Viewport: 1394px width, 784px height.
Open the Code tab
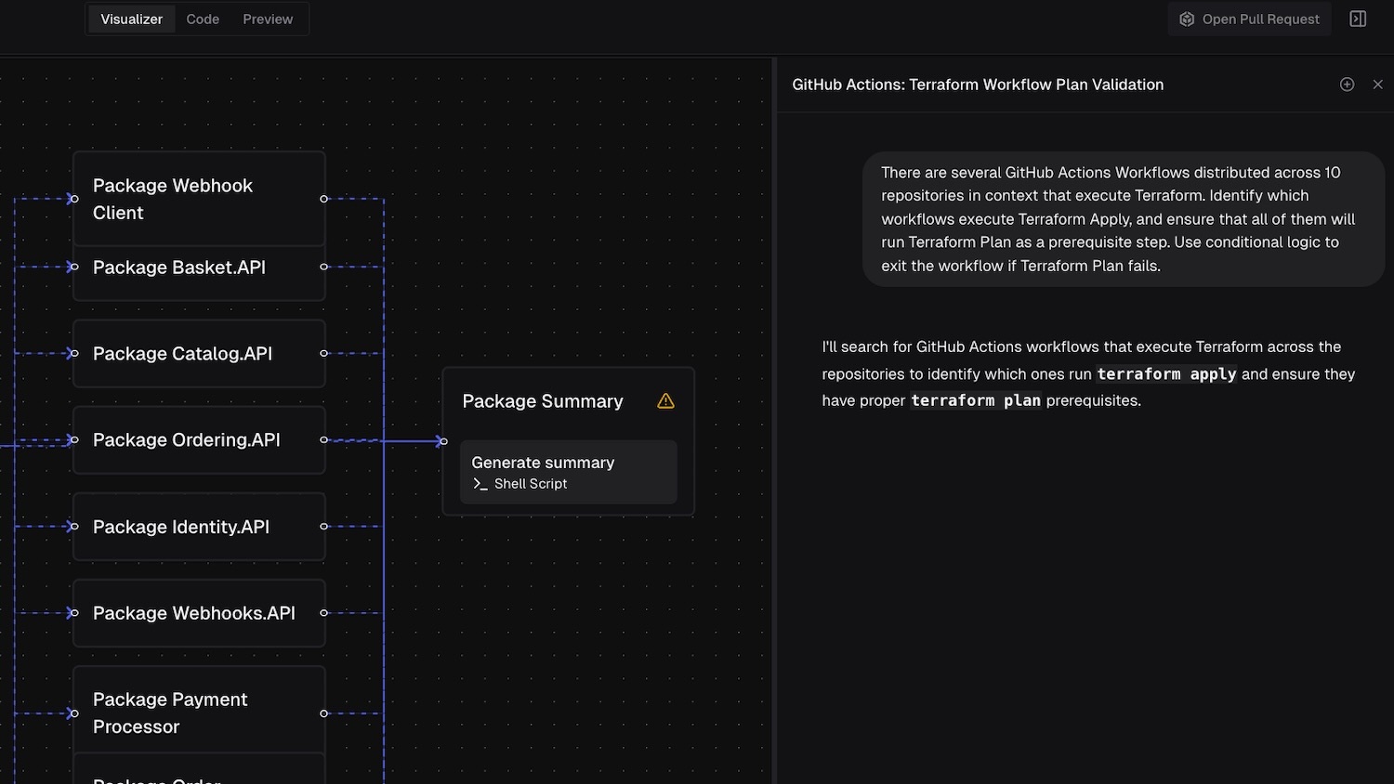[203, 20]
